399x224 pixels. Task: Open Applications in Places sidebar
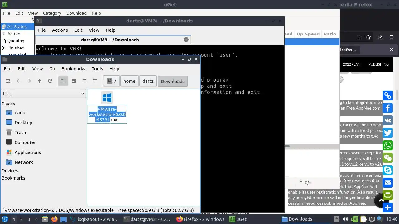click(x=28, y=152)
